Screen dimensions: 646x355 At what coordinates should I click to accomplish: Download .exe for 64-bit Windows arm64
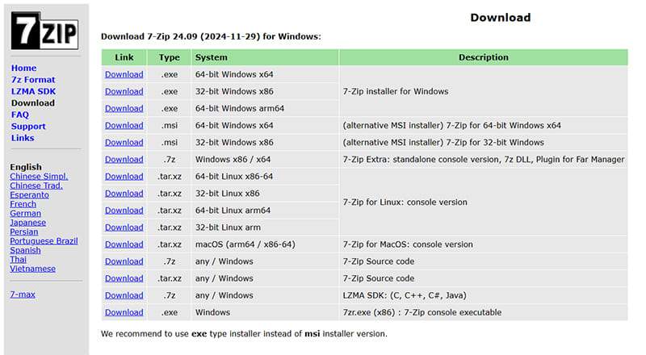(x=124, y=108)
